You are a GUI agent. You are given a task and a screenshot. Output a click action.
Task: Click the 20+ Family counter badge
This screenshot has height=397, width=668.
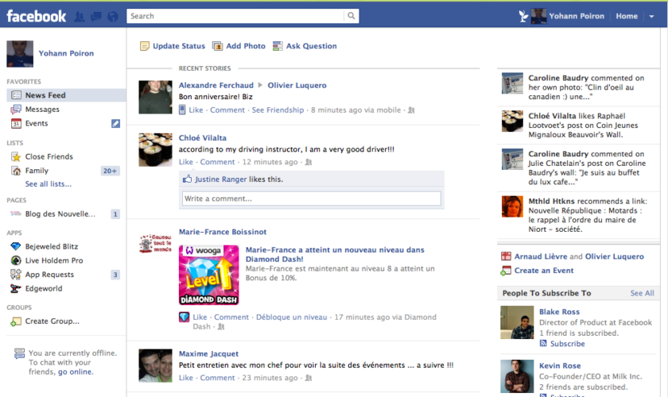110,171
